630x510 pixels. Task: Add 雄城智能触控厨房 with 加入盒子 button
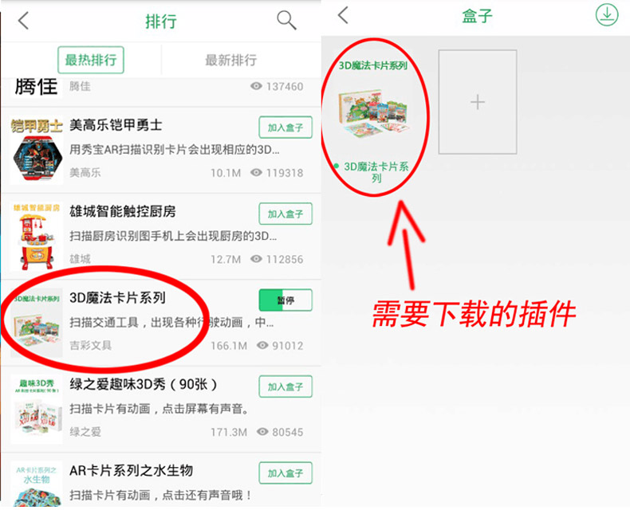click(x=285, y=214)
